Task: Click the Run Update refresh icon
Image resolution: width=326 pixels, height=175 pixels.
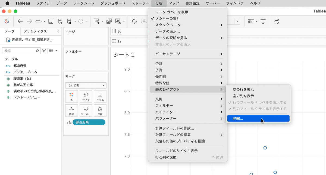Action: 81,21
